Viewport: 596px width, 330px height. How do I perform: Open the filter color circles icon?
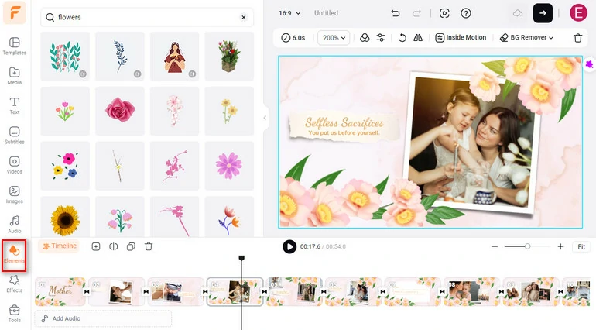click(x=365, y=37)
